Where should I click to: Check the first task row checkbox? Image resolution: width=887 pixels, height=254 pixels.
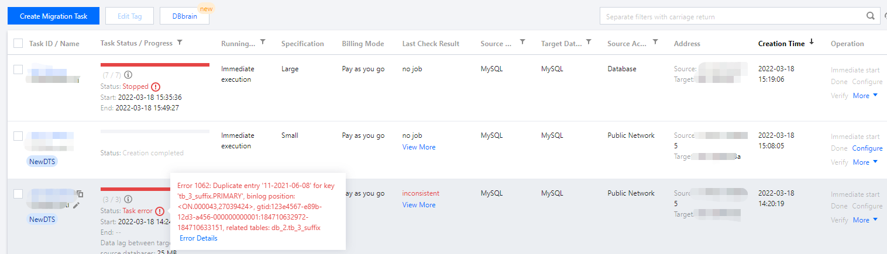click(x=18, y=69)
